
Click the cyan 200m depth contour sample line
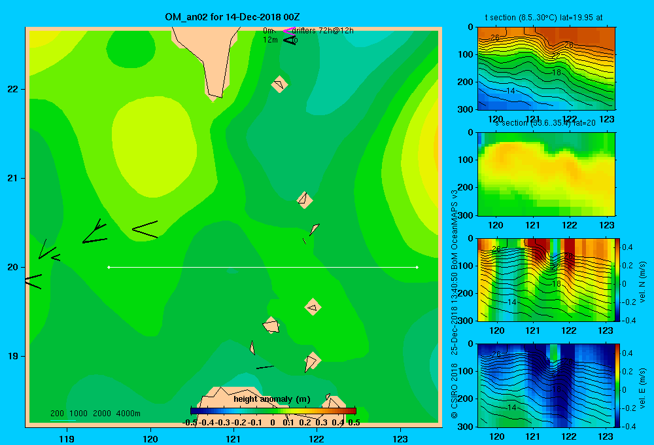(63, 420)
